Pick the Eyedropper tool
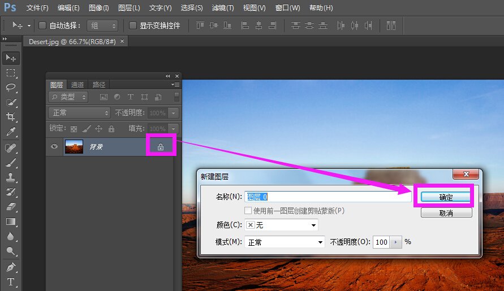The height and width of the screenshot is (291, 504). (11, 132)
